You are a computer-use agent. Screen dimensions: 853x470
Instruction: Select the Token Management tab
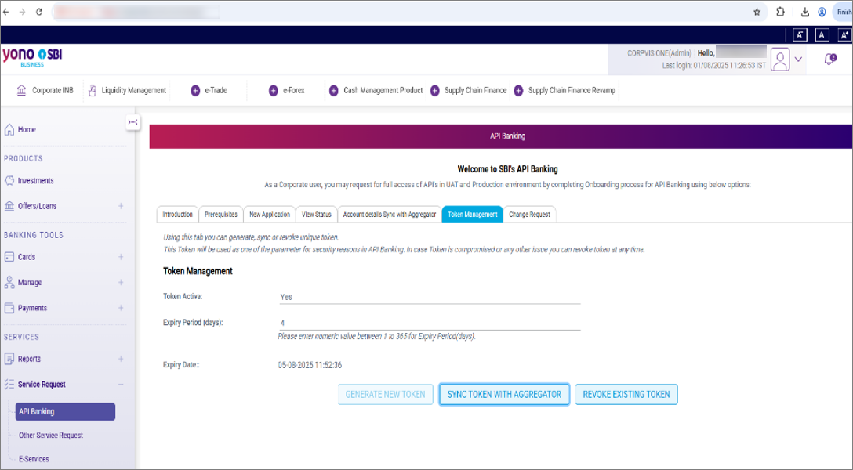click(x=472, y=215)
